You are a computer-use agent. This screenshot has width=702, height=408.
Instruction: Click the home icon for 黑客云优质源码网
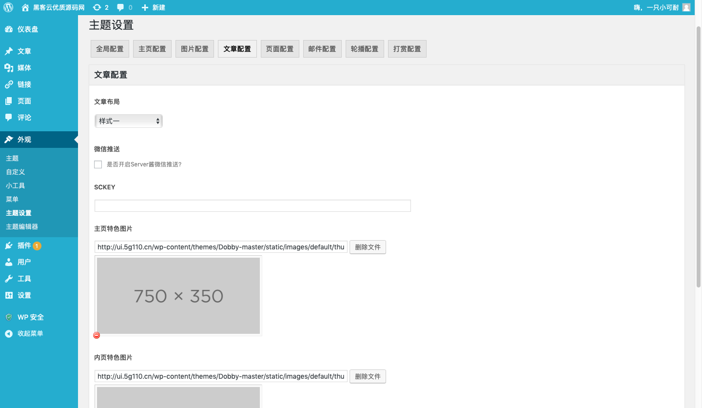point(25,7)
